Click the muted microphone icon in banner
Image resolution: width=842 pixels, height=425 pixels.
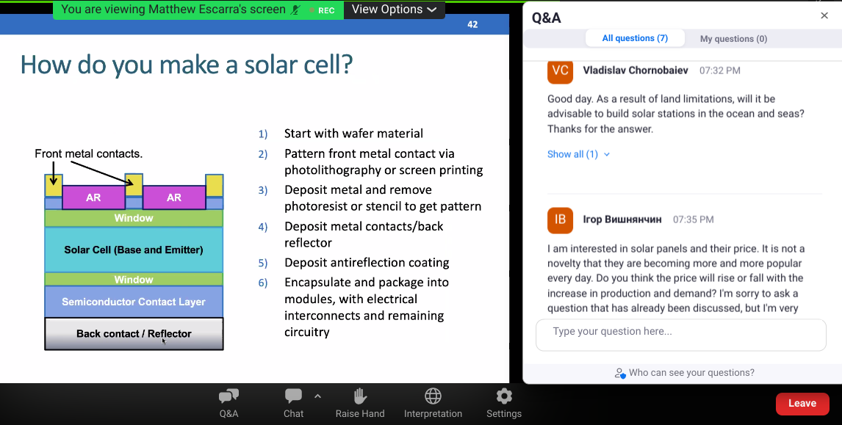coord(295,10)
